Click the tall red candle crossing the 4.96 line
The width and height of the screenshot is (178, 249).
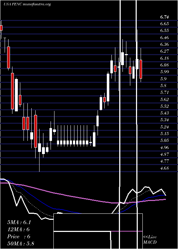tap(36, 131)
